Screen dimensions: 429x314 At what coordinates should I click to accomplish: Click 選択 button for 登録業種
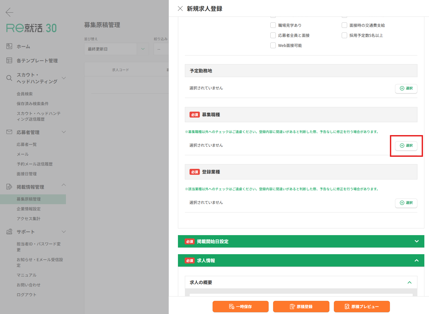coord(406,203)
